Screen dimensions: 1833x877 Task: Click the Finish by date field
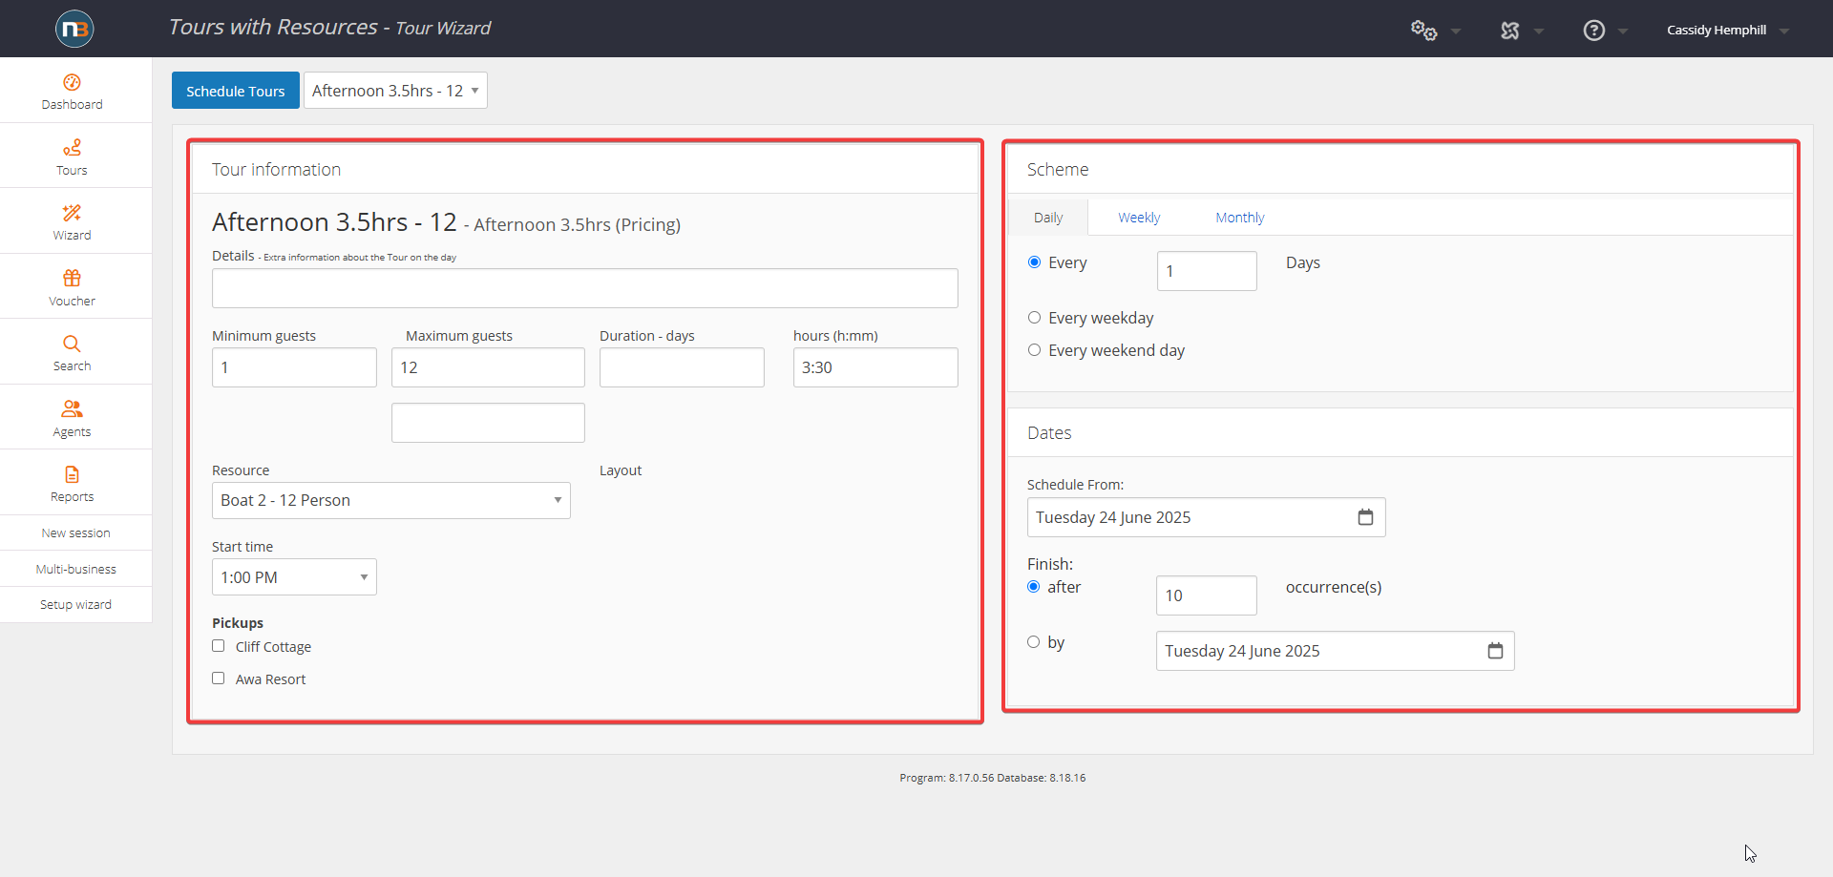tap(1335, 651)
